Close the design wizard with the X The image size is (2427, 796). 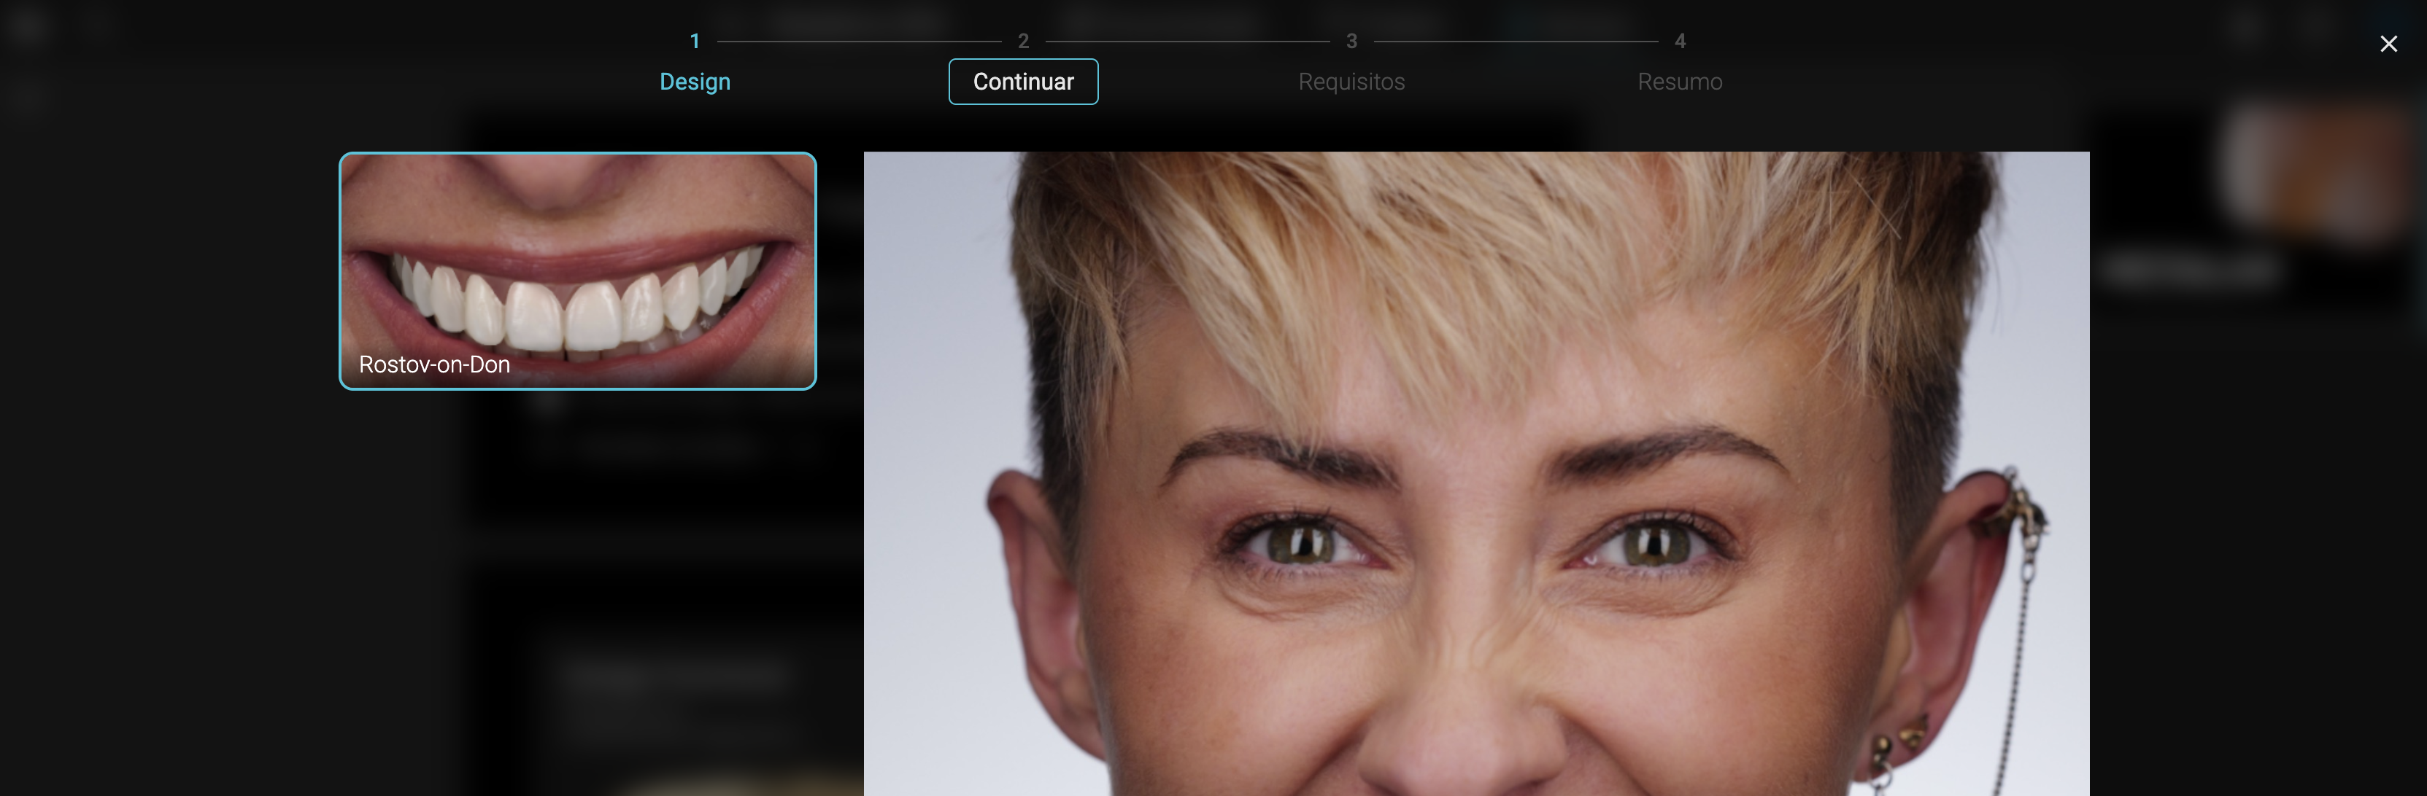pyautogui.click(x=2388, y=43)
